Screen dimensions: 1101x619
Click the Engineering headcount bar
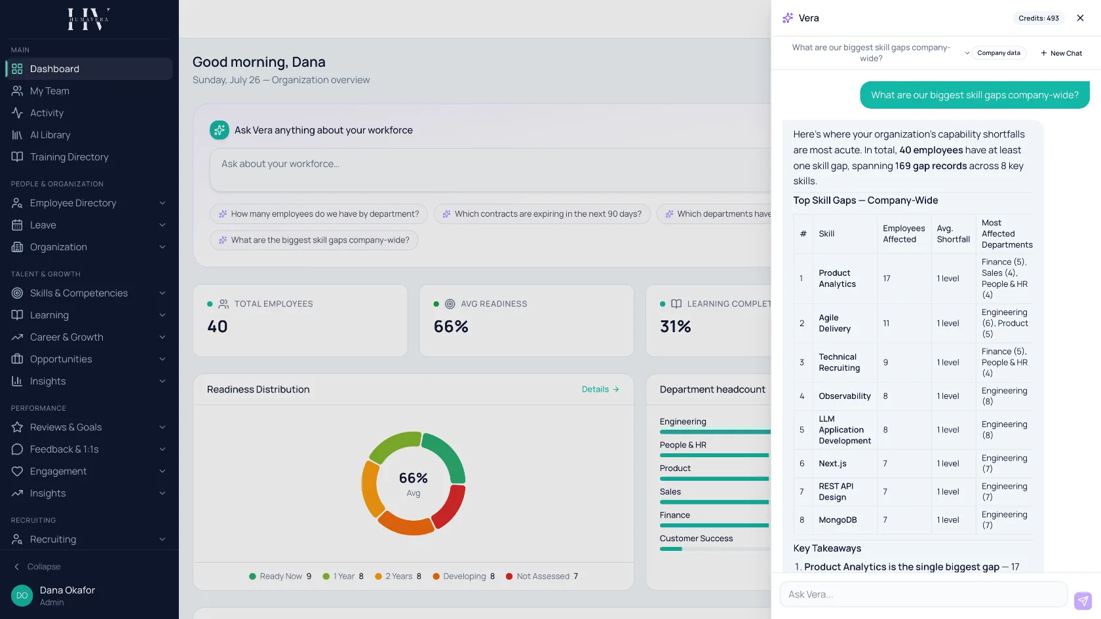(x=715, y=432)
